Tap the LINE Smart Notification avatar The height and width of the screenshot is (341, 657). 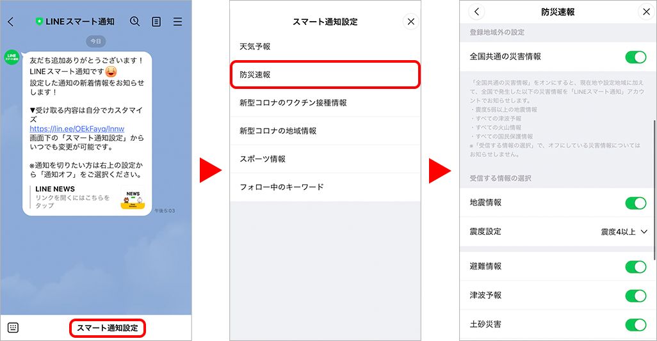(x=12, y=57)
